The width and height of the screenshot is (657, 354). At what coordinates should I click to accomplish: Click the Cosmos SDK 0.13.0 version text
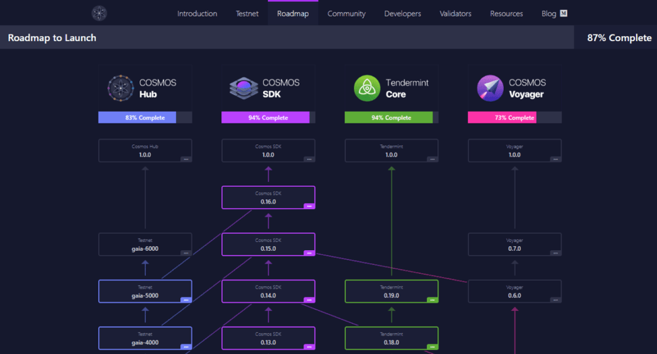click(x=268, y=343)
